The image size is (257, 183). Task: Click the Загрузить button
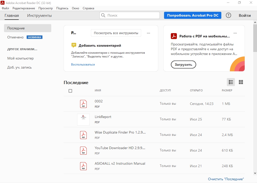(x=183, y=65)
